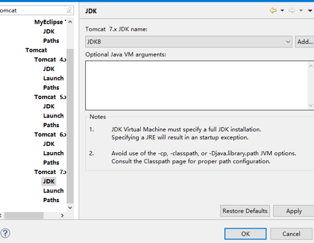Click VM arguments box scroll down arrow

(311, 105)
